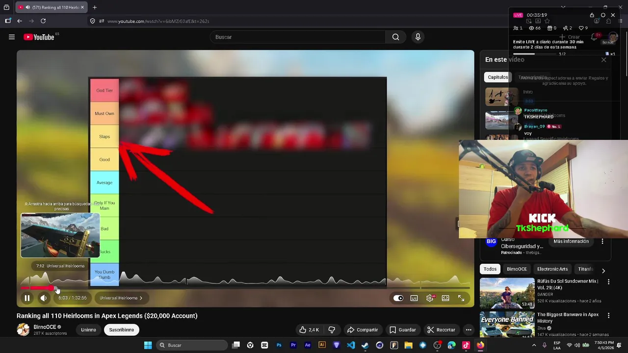Image resolution: width=628 pixels, height=353 pixels.
Task: Like the video with thumbs up
Action: coord(309,330)
